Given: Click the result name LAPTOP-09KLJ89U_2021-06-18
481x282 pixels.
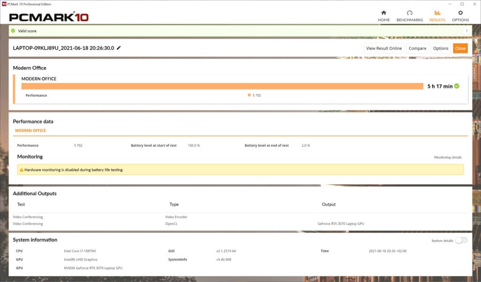Looking at the screenshot, I should point(63,48).
